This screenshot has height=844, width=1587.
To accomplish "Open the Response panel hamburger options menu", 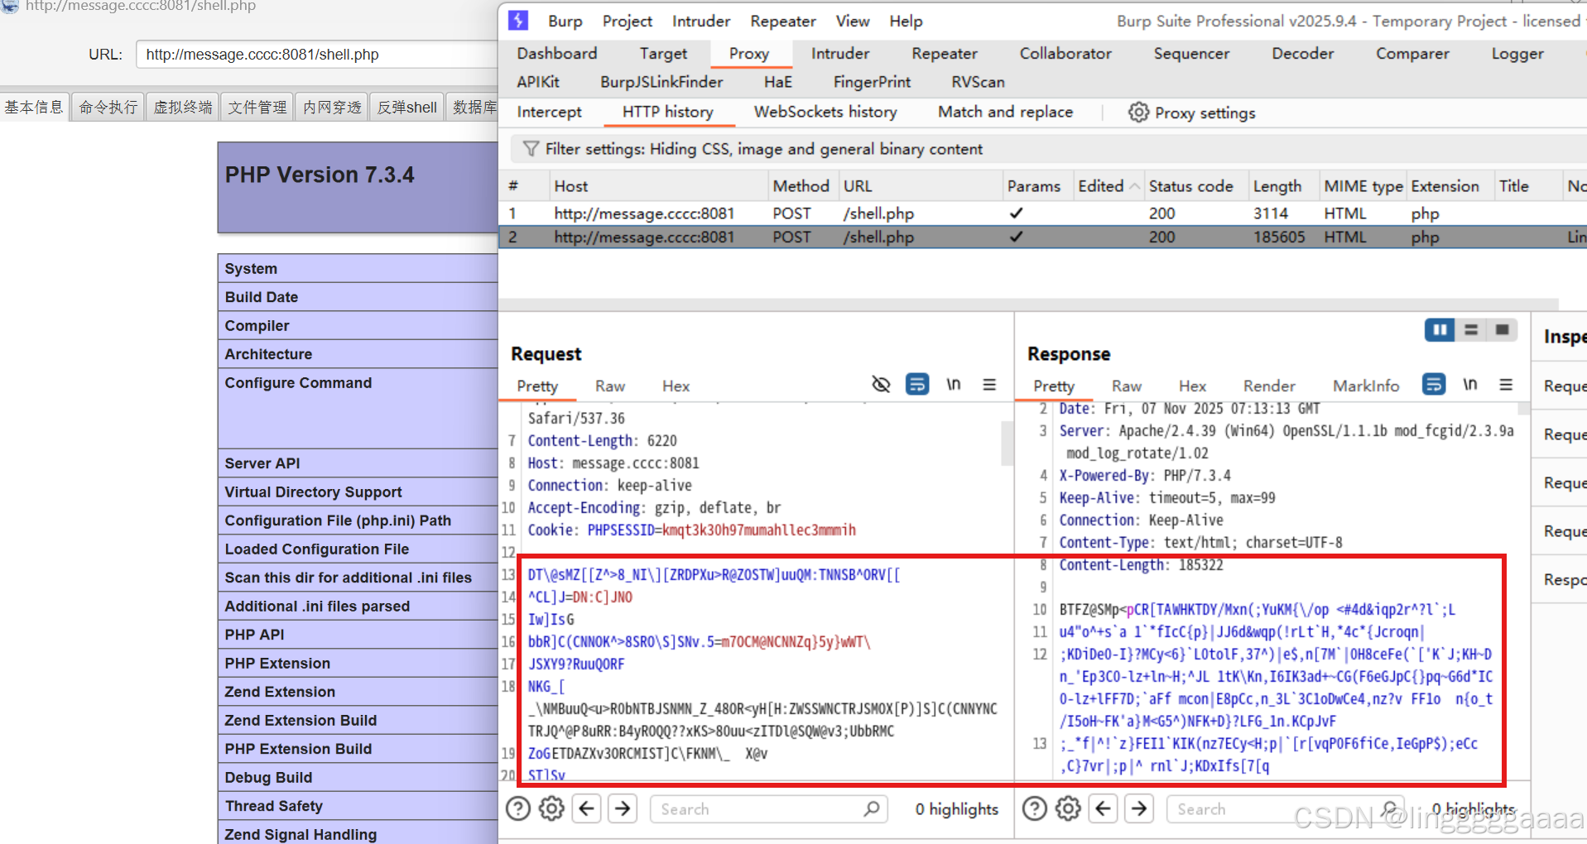I will point(1506,385).
